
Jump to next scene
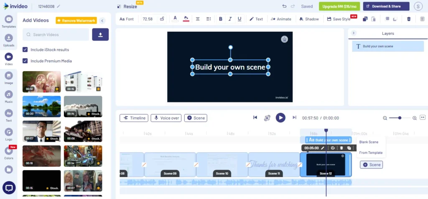[x=294, y=117]
